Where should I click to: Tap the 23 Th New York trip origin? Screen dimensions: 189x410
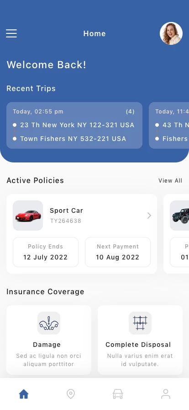(77, 125)
